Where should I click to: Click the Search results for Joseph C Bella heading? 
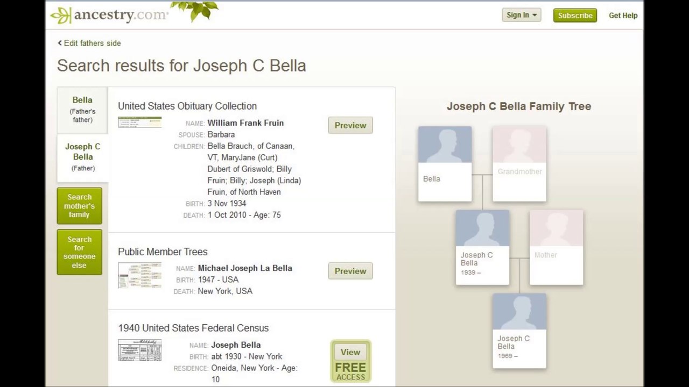pyautogui.click(x=181, y=66)
